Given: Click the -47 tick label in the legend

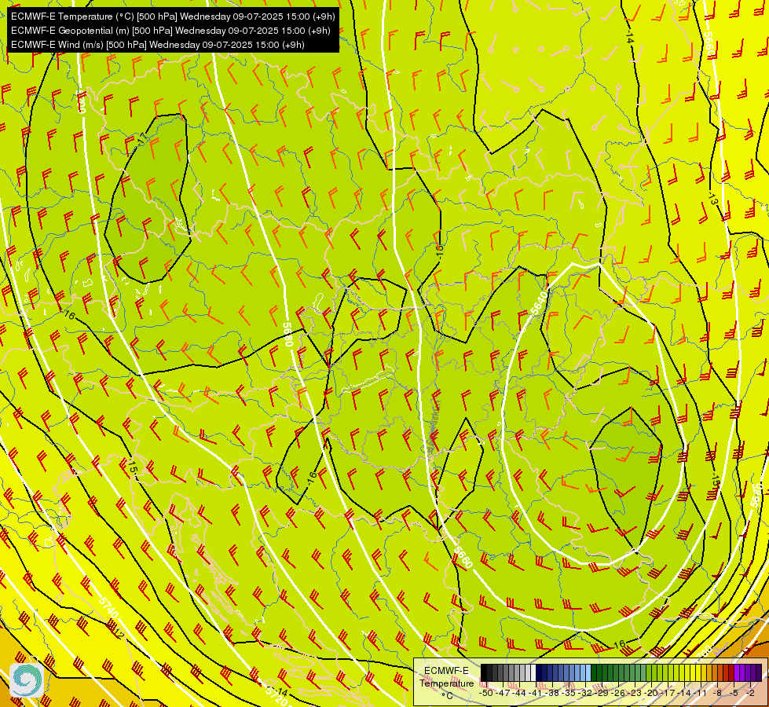Looking at the screenshot, I should pos(504,693).
